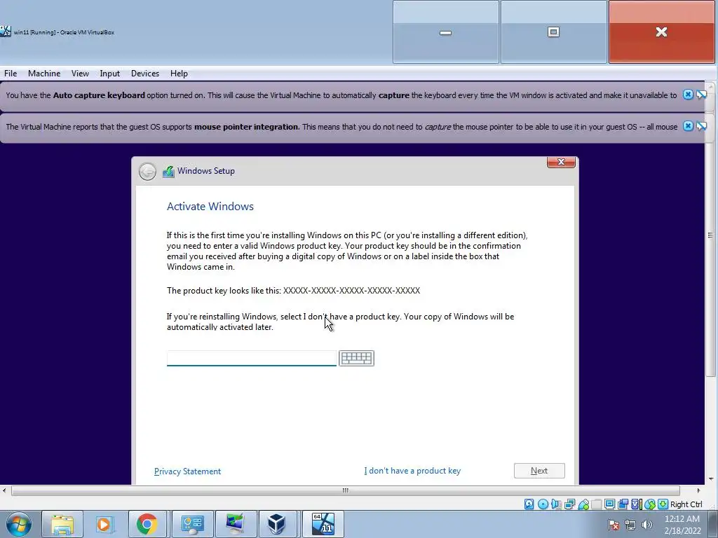Image resolution: width=718 pixels, height=538 pixels.
Task: Switch to the win11 VM taskbar button
Action: (323, 524)
